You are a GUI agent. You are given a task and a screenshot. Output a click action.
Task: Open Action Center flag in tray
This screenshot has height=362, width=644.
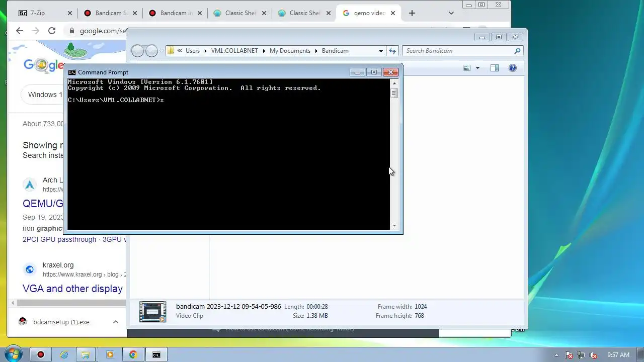point(569,355)
